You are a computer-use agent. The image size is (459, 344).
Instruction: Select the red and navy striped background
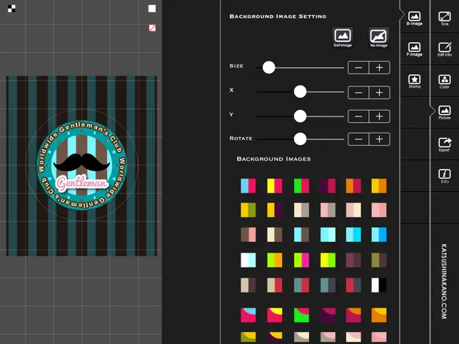tap(353, 285)
